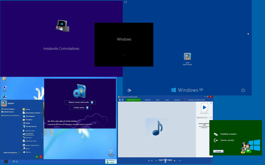Click the sscom user avatar in Start menu
The height and width of the screenshot is (165, 265).
[x=4, y=103]
